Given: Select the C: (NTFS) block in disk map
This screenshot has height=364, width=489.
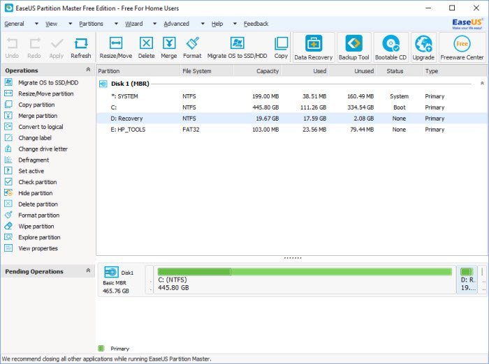Looking at the screenshot, I should coord(305,280).
